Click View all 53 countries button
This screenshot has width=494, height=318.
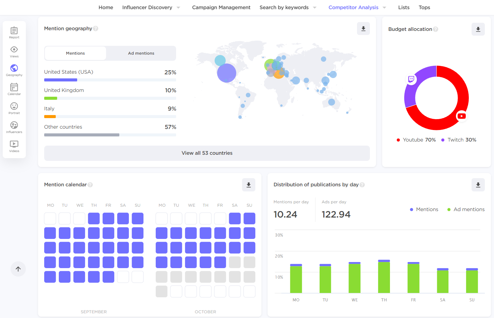[207, 153]
